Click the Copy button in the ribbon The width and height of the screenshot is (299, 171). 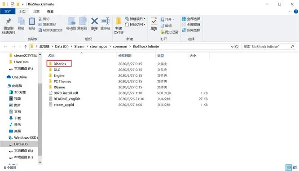click(21, 23)
